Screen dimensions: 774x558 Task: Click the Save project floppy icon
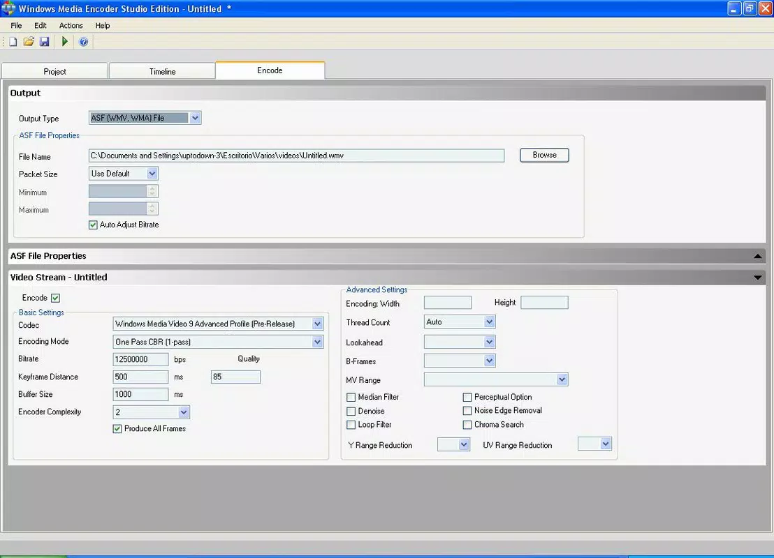(45, 42)
